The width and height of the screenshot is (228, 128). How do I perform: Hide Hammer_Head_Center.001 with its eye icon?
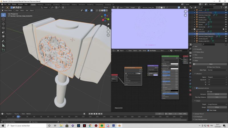tap(226, 34)
